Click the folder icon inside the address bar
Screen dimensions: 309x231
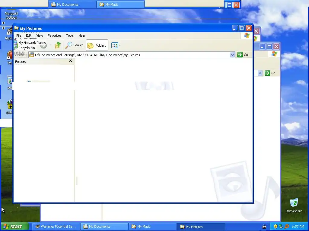click(x=31, y=55)
